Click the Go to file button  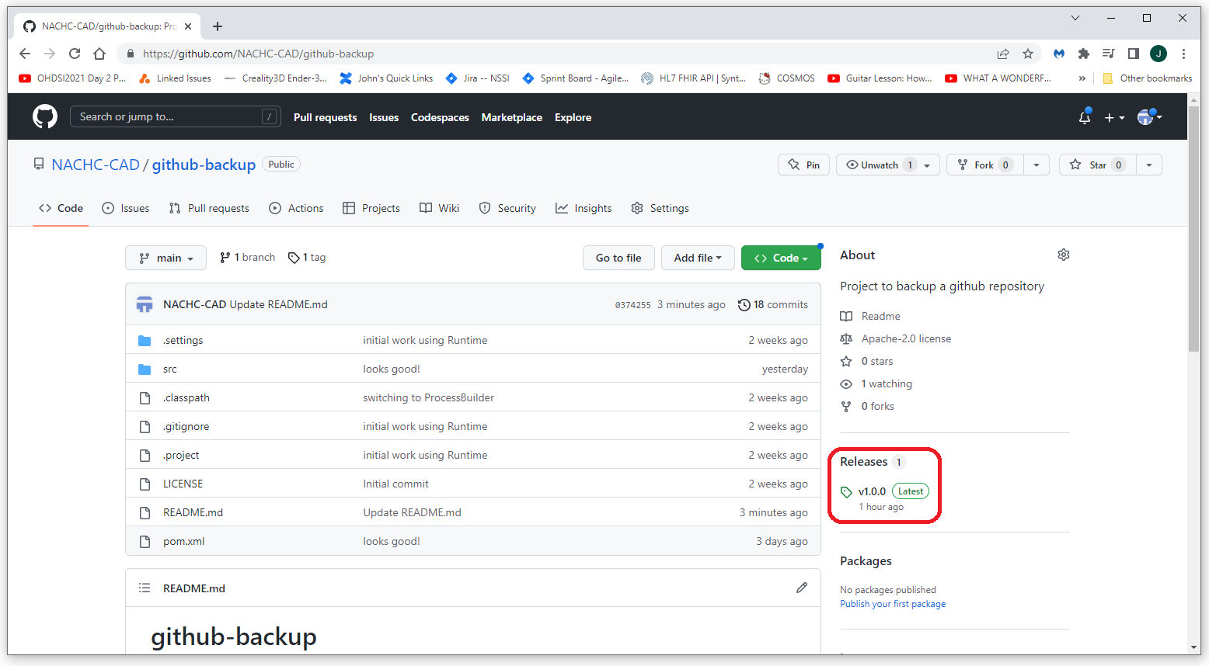click(x=618, y=258)
